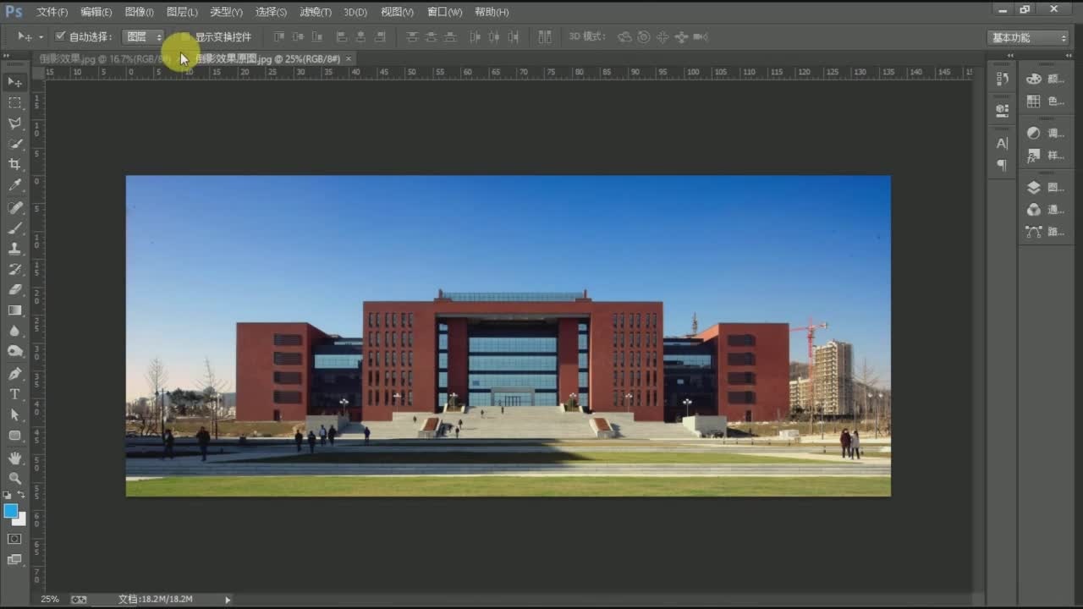
Task: Open the 视图(V) menu
Action: click(x=397, y=12)
